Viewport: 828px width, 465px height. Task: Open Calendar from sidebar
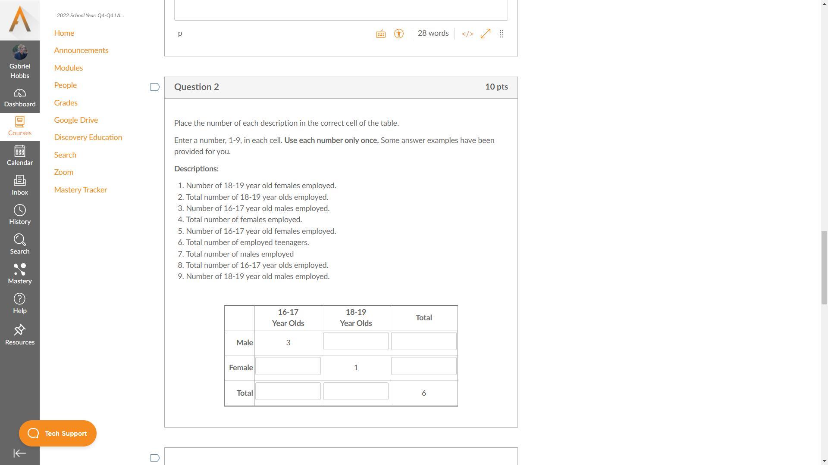[20, 155]
